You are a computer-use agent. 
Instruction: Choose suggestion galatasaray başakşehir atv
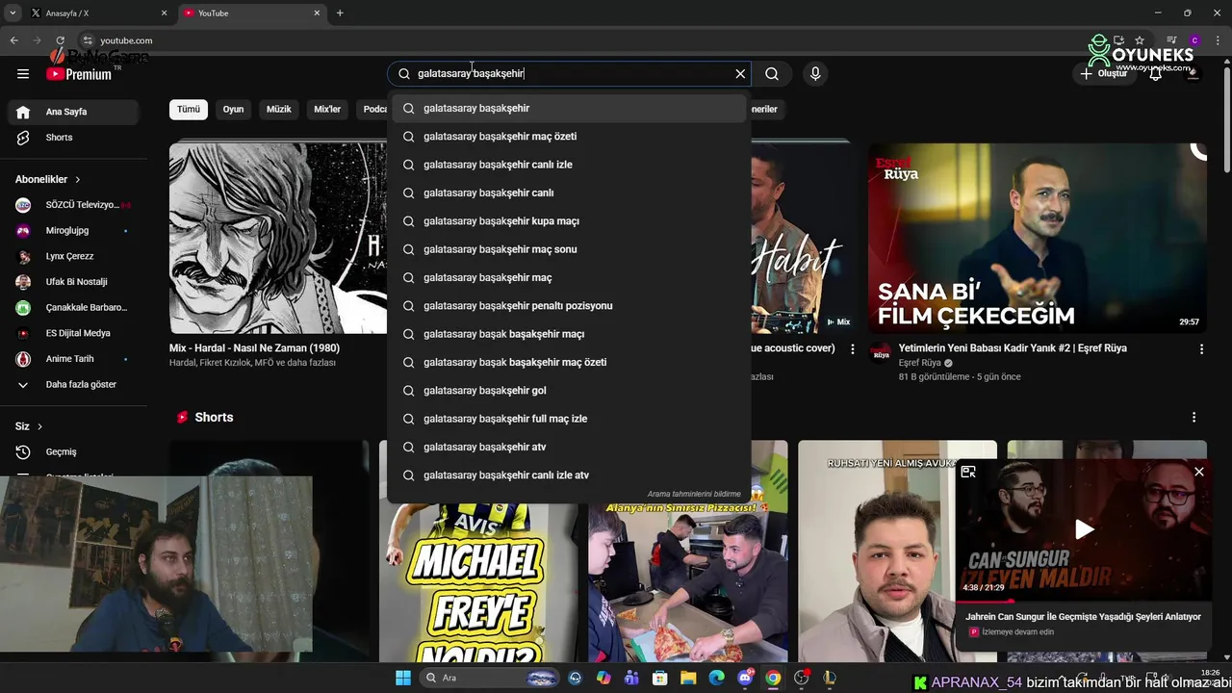569,447
